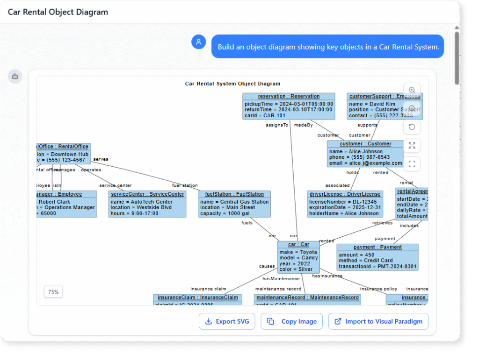
Task: Click the 'carId = CAR-101' attribute
Action: [265, 115]
